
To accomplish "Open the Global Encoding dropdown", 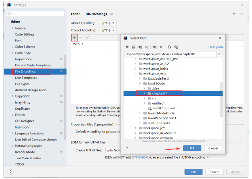I will tap(108, 23).
